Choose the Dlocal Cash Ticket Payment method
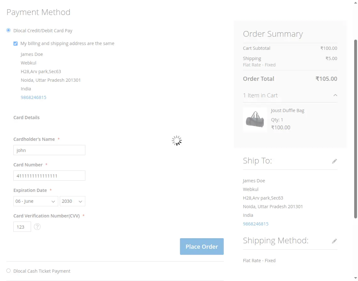 8,270
